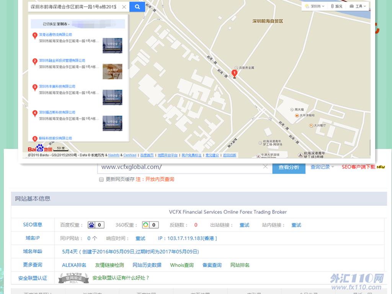
Task: Open the 友情链接检测 link
Action: tap(109, 265)
